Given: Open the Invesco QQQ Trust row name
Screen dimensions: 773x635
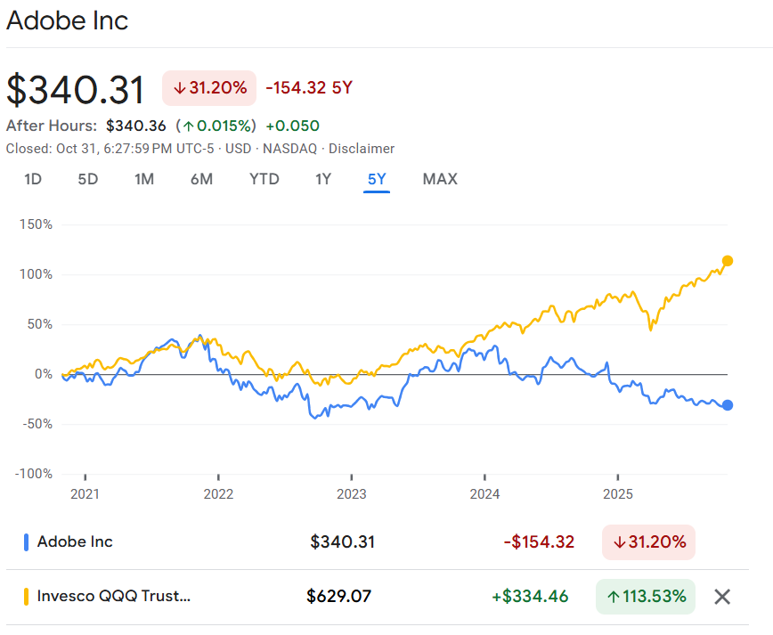Looking at the screenshot, I should (x=113, y=596).
